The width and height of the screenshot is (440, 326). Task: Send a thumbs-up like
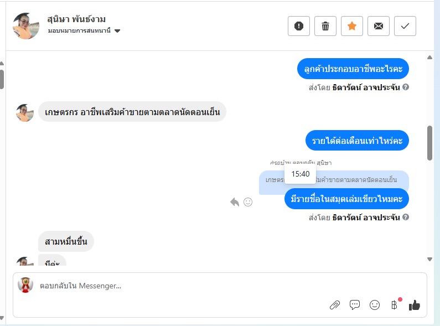pyautogui.click(x=415, y=305)
